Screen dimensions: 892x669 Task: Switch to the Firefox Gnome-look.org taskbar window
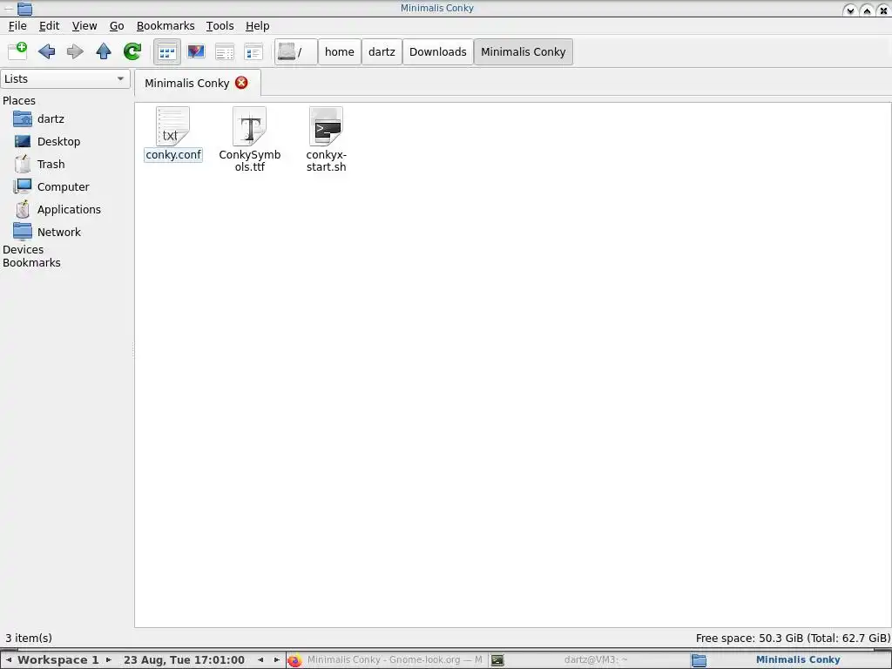pyautogui.click(x=387, y=660)
